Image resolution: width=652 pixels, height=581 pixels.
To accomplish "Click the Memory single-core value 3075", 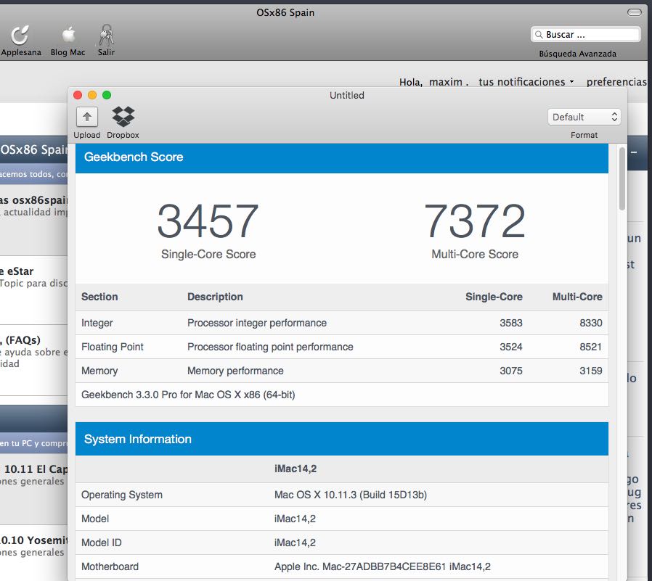I will (511, 371).
